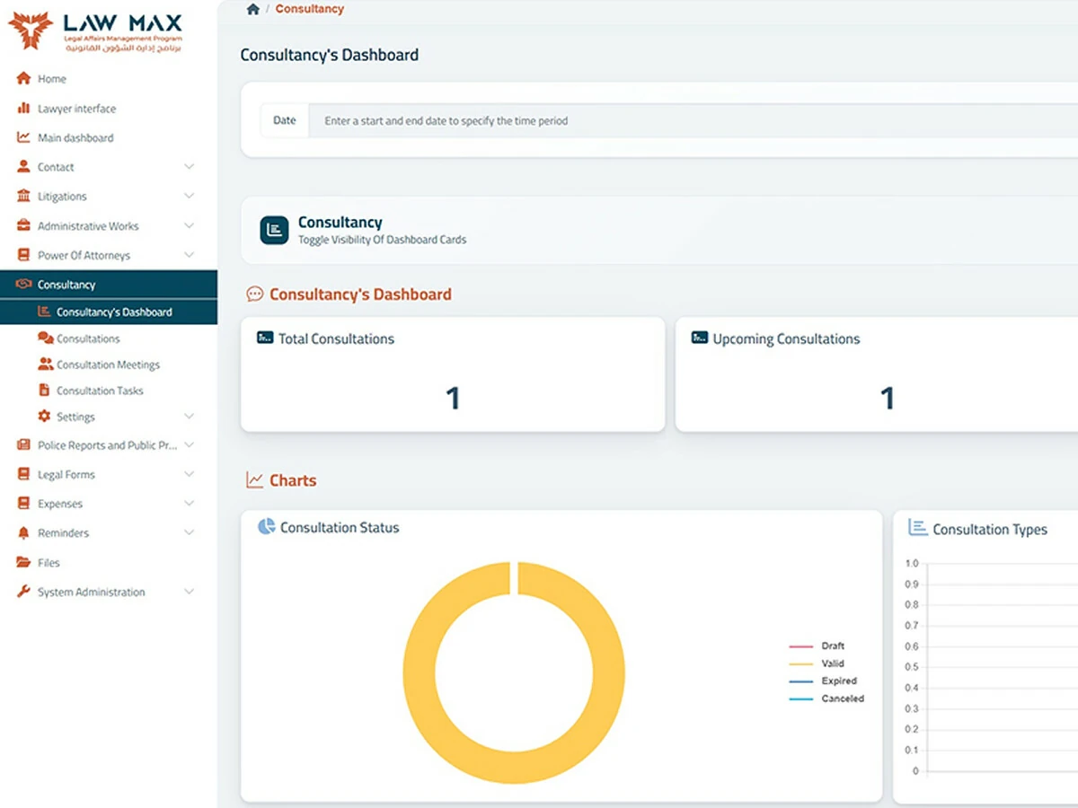Expand the Administrative Works chevron
This screenshot has width=1078, height=808.
189,225
